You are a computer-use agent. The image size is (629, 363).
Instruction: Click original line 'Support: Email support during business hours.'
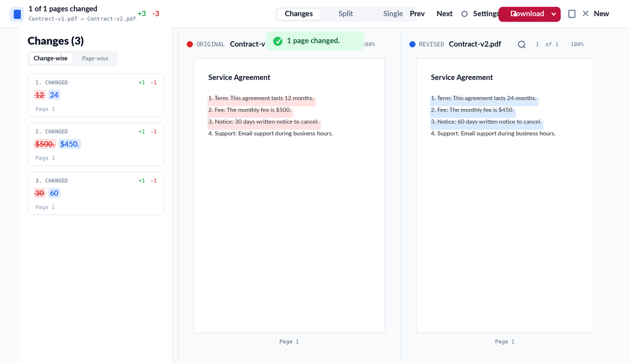[271, 133]
